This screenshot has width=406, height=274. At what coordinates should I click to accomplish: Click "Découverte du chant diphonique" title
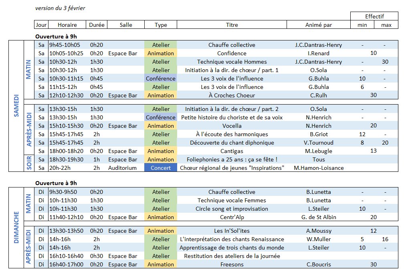(x=232, y=143)
